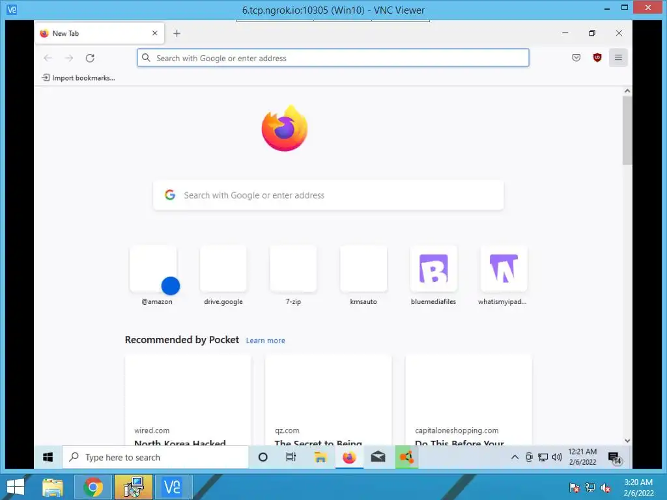This screenshot has width=667, height=500.
Task: Select the New Tab tab
Action: pos(99,33)
